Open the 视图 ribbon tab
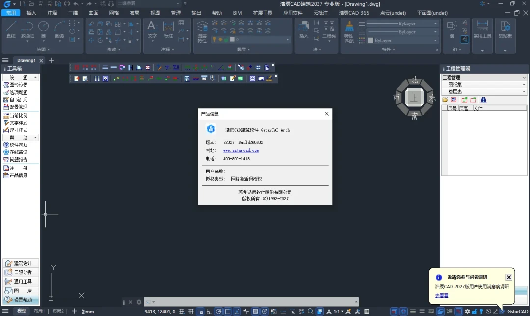The width and height of the screenshot is (530, 316). 155,13
